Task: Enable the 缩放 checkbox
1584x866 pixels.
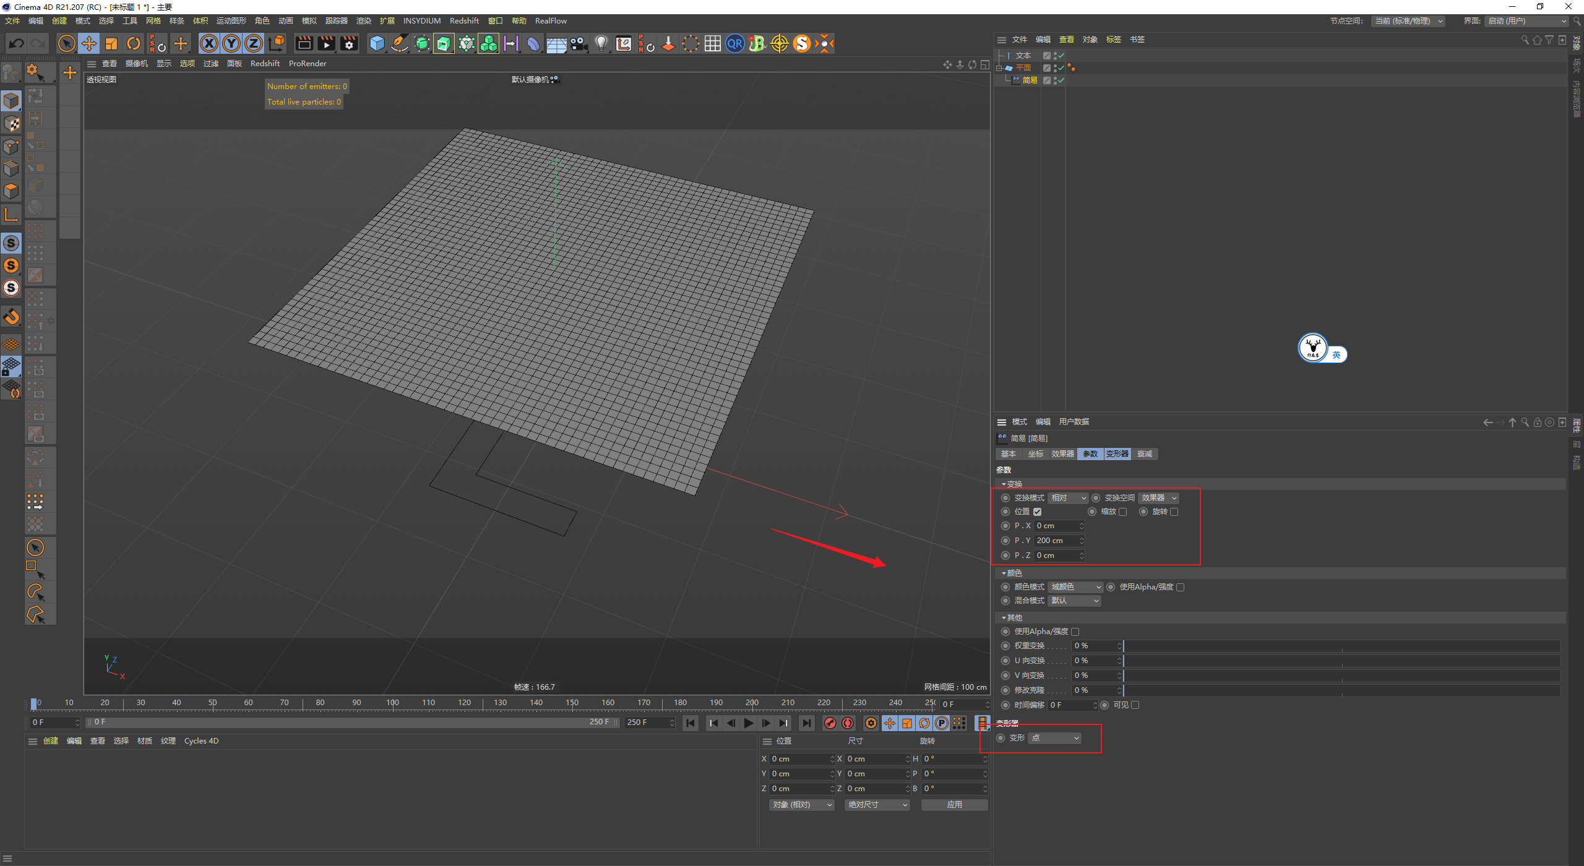Action: [x=1123, y=512]
